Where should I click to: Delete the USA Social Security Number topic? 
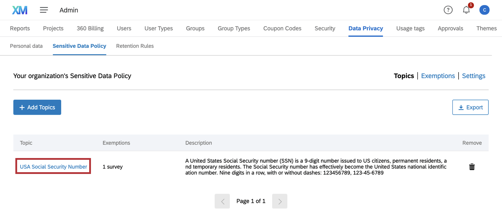tap(472, 167)
